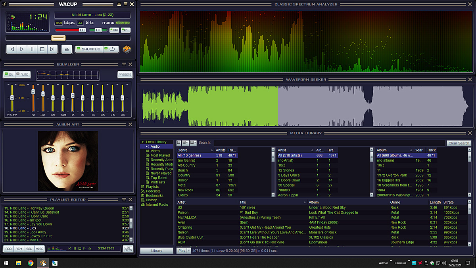Select artist 3 Doors Down

coord(307,180)
